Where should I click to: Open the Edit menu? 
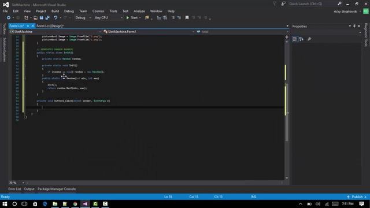16,11
